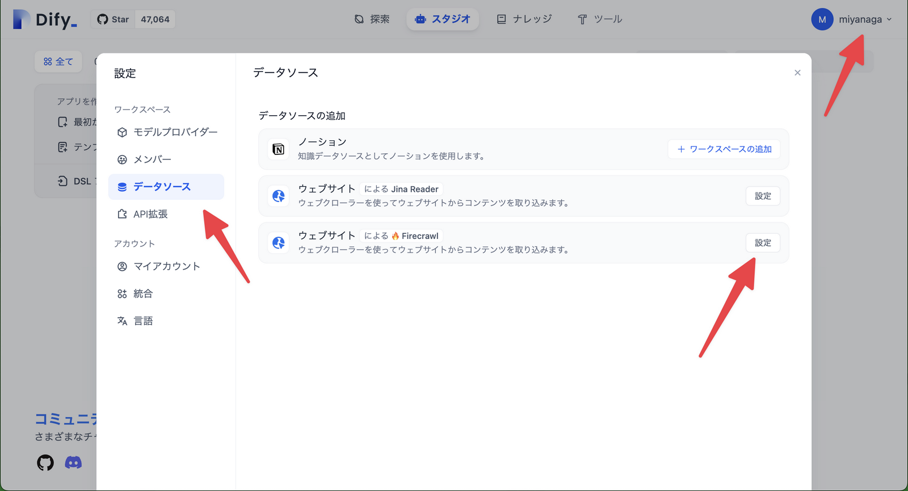
Task: Click the による Jina Reader label
Action: click(x=401, y=189)
